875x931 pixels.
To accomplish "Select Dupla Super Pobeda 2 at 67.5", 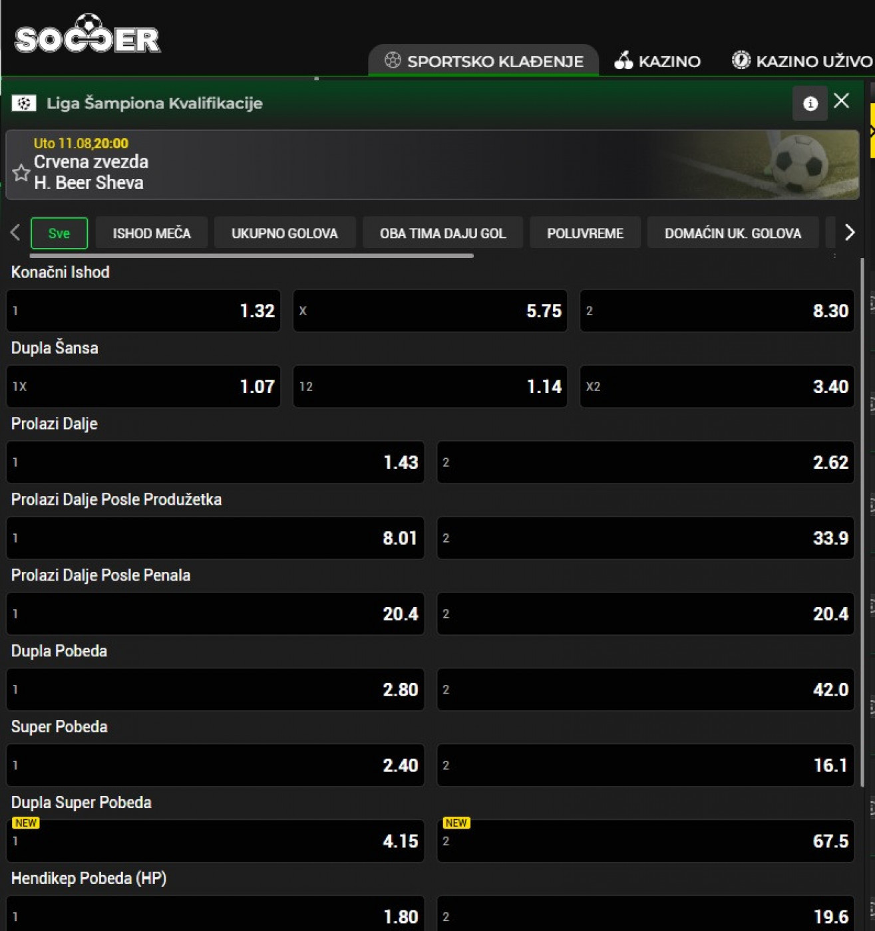I will tap(645, 841).
